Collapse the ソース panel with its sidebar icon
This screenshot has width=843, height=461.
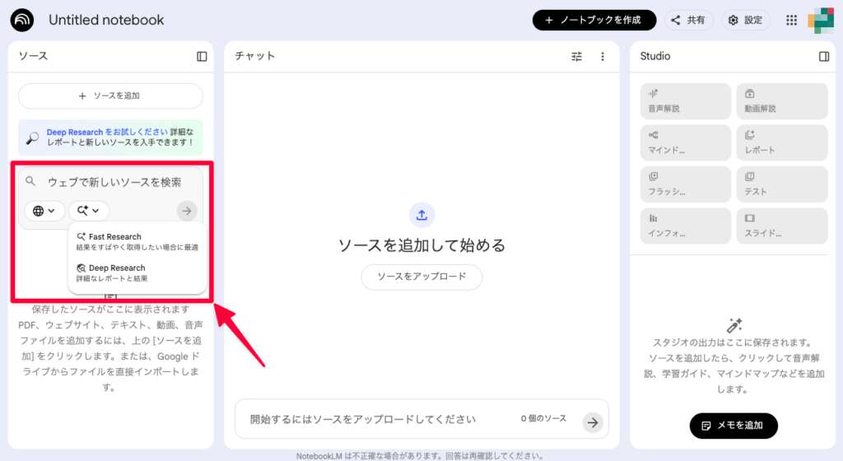[x=202, y=57]
